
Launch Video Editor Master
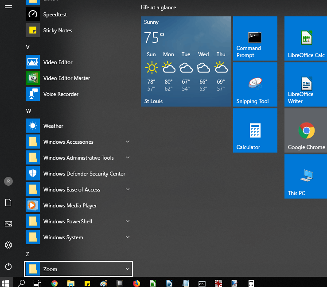tap(78, 78)
